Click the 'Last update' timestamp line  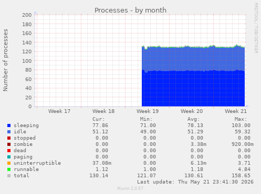[195, 182]
